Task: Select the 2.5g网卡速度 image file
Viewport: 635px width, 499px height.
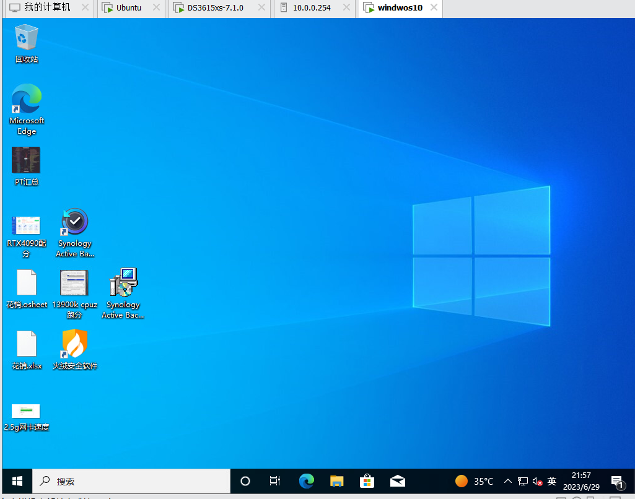Action: click(x=26, y=418)
